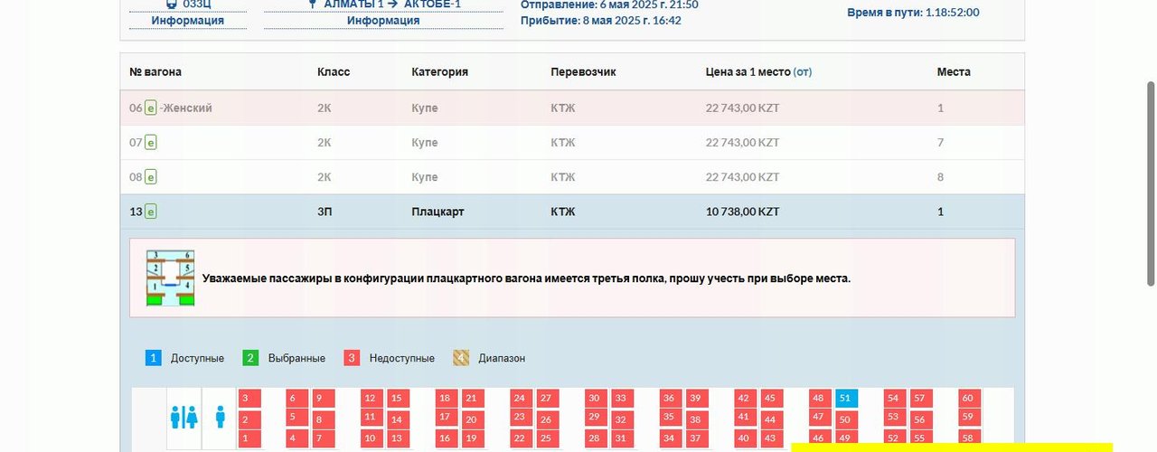Click the green Выбранные legend swatch
Viewport: 1157px width, 452px height.
[251, 358]
